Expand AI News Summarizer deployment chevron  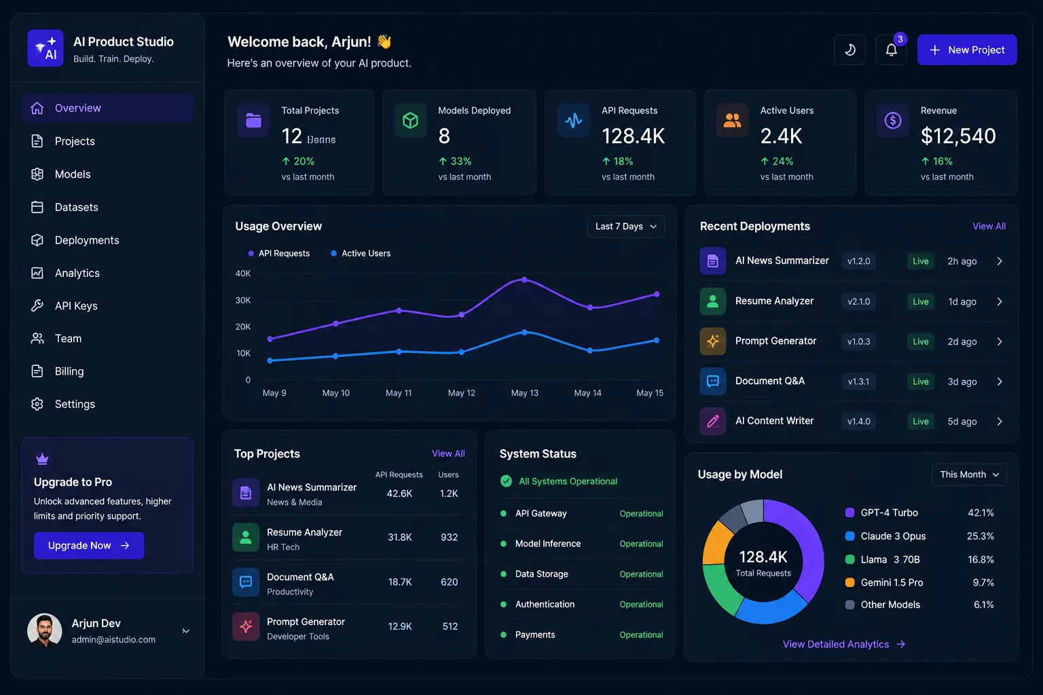tap(1000, 261)
